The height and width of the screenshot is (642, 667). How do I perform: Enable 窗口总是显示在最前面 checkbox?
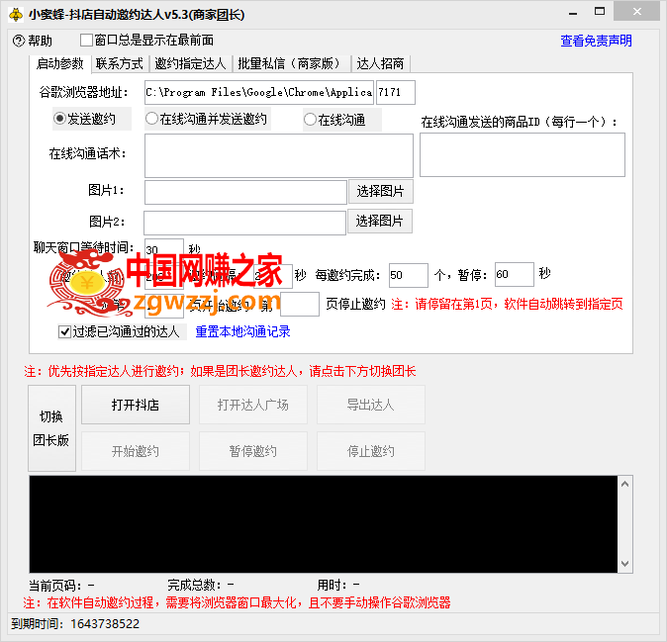point(86,41)
